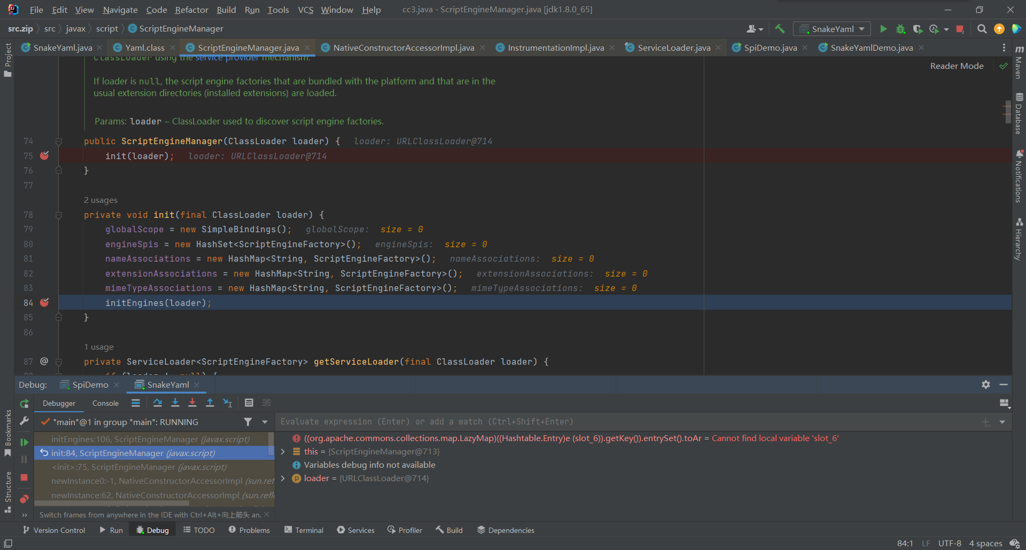Toggle breakpoint on line 84

point(45,302)
